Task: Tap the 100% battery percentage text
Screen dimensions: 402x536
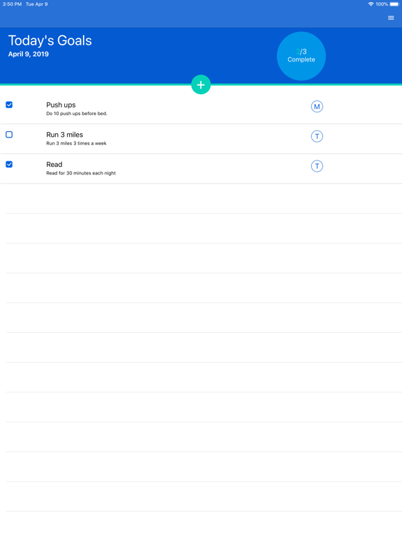Action: pos(382,4)
